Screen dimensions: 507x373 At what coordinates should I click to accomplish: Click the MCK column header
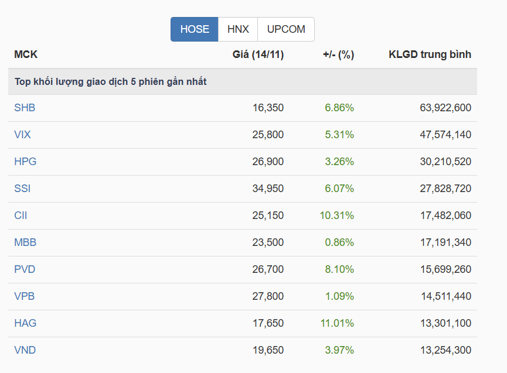pos(26,55)
